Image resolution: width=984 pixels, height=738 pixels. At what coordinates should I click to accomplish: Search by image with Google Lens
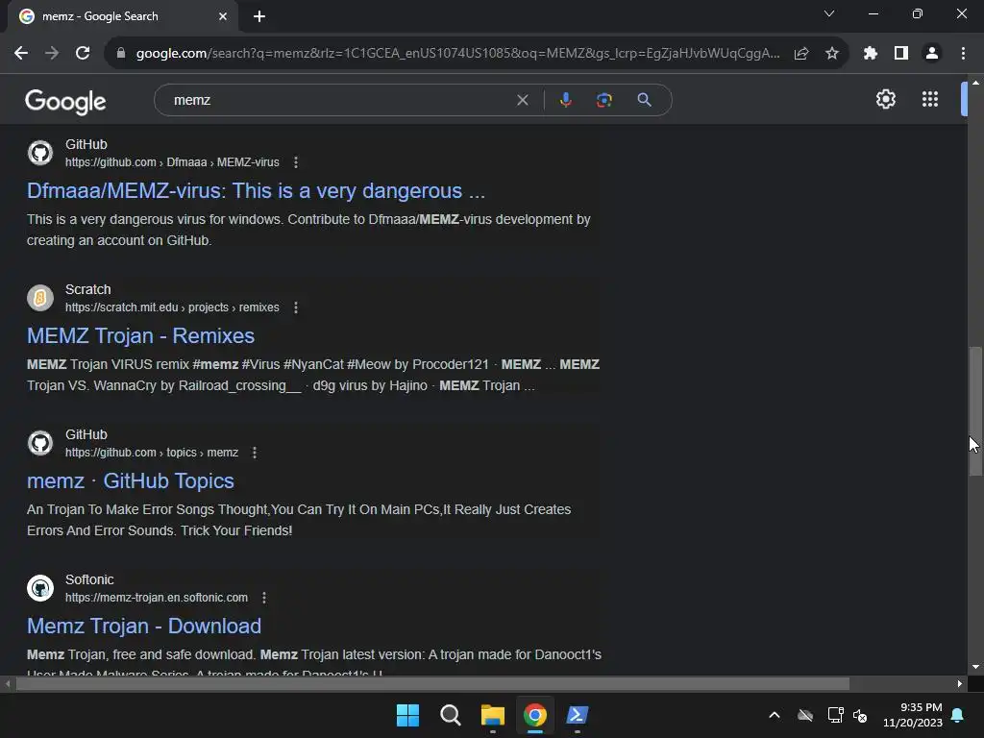(x=604, y=100)
